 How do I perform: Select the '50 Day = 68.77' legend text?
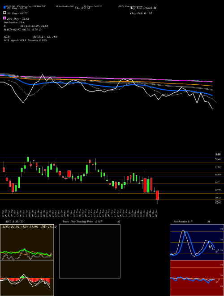17,13
